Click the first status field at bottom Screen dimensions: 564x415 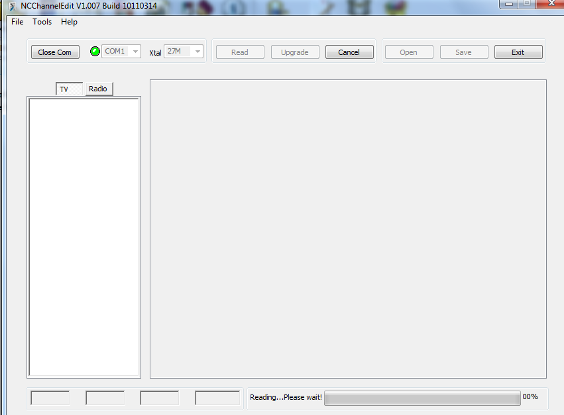(50, 398)
